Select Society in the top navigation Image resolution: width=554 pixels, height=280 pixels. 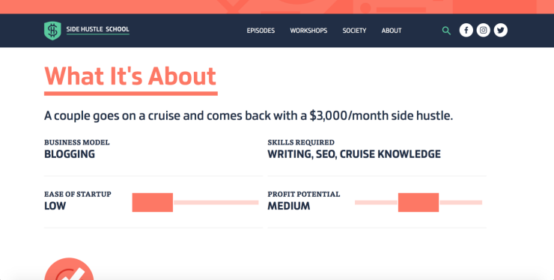[x=354, y=31]
